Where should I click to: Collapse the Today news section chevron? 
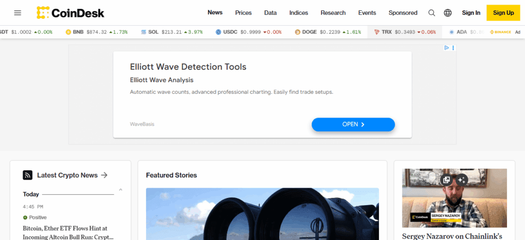click(120, 190)
